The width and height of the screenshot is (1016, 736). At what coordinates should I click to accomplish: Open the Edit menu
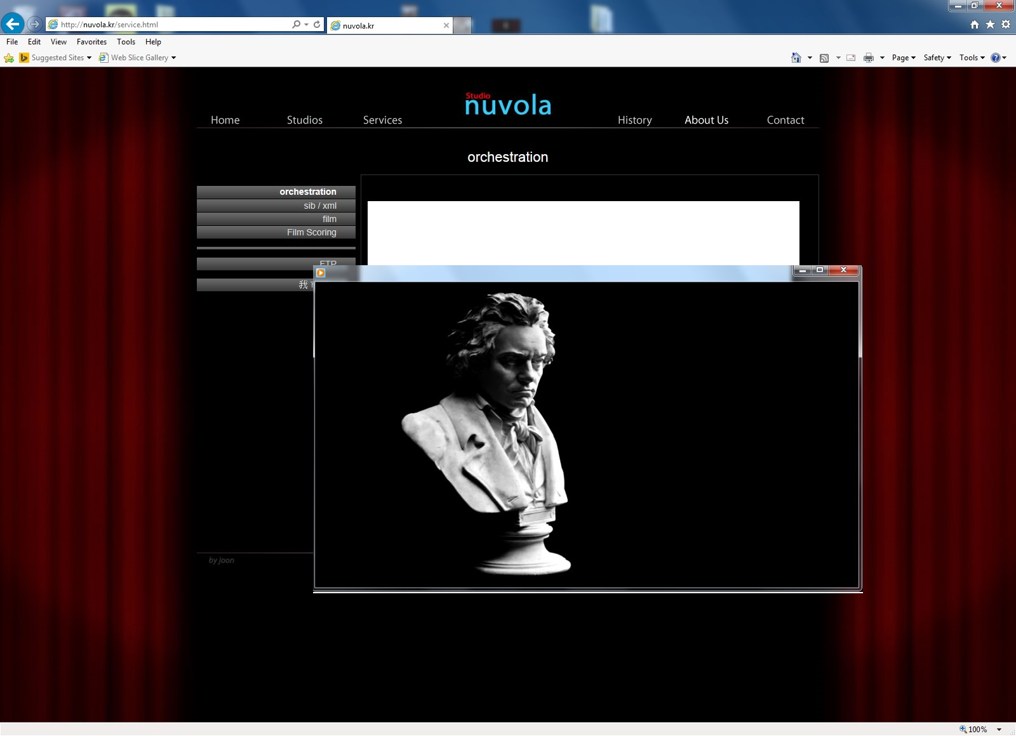(x=34, y=42)
